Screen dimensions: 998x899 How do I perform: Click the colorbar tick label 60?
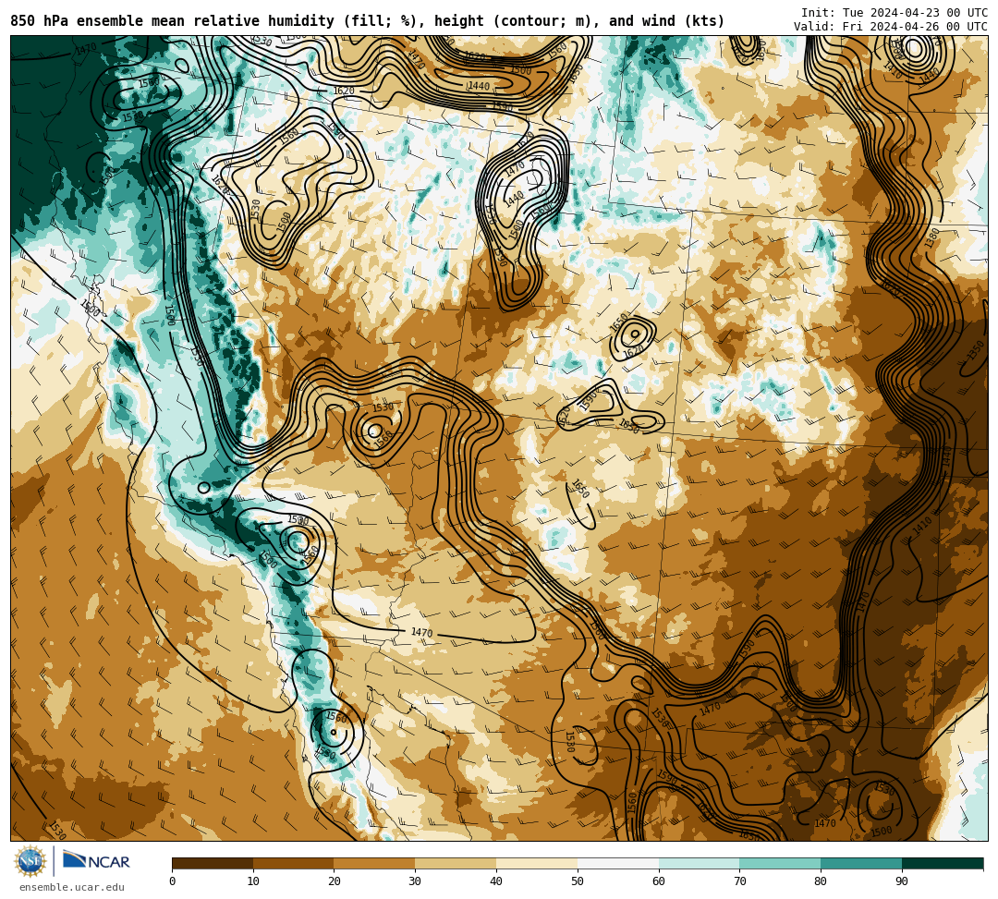coord(659,881)
